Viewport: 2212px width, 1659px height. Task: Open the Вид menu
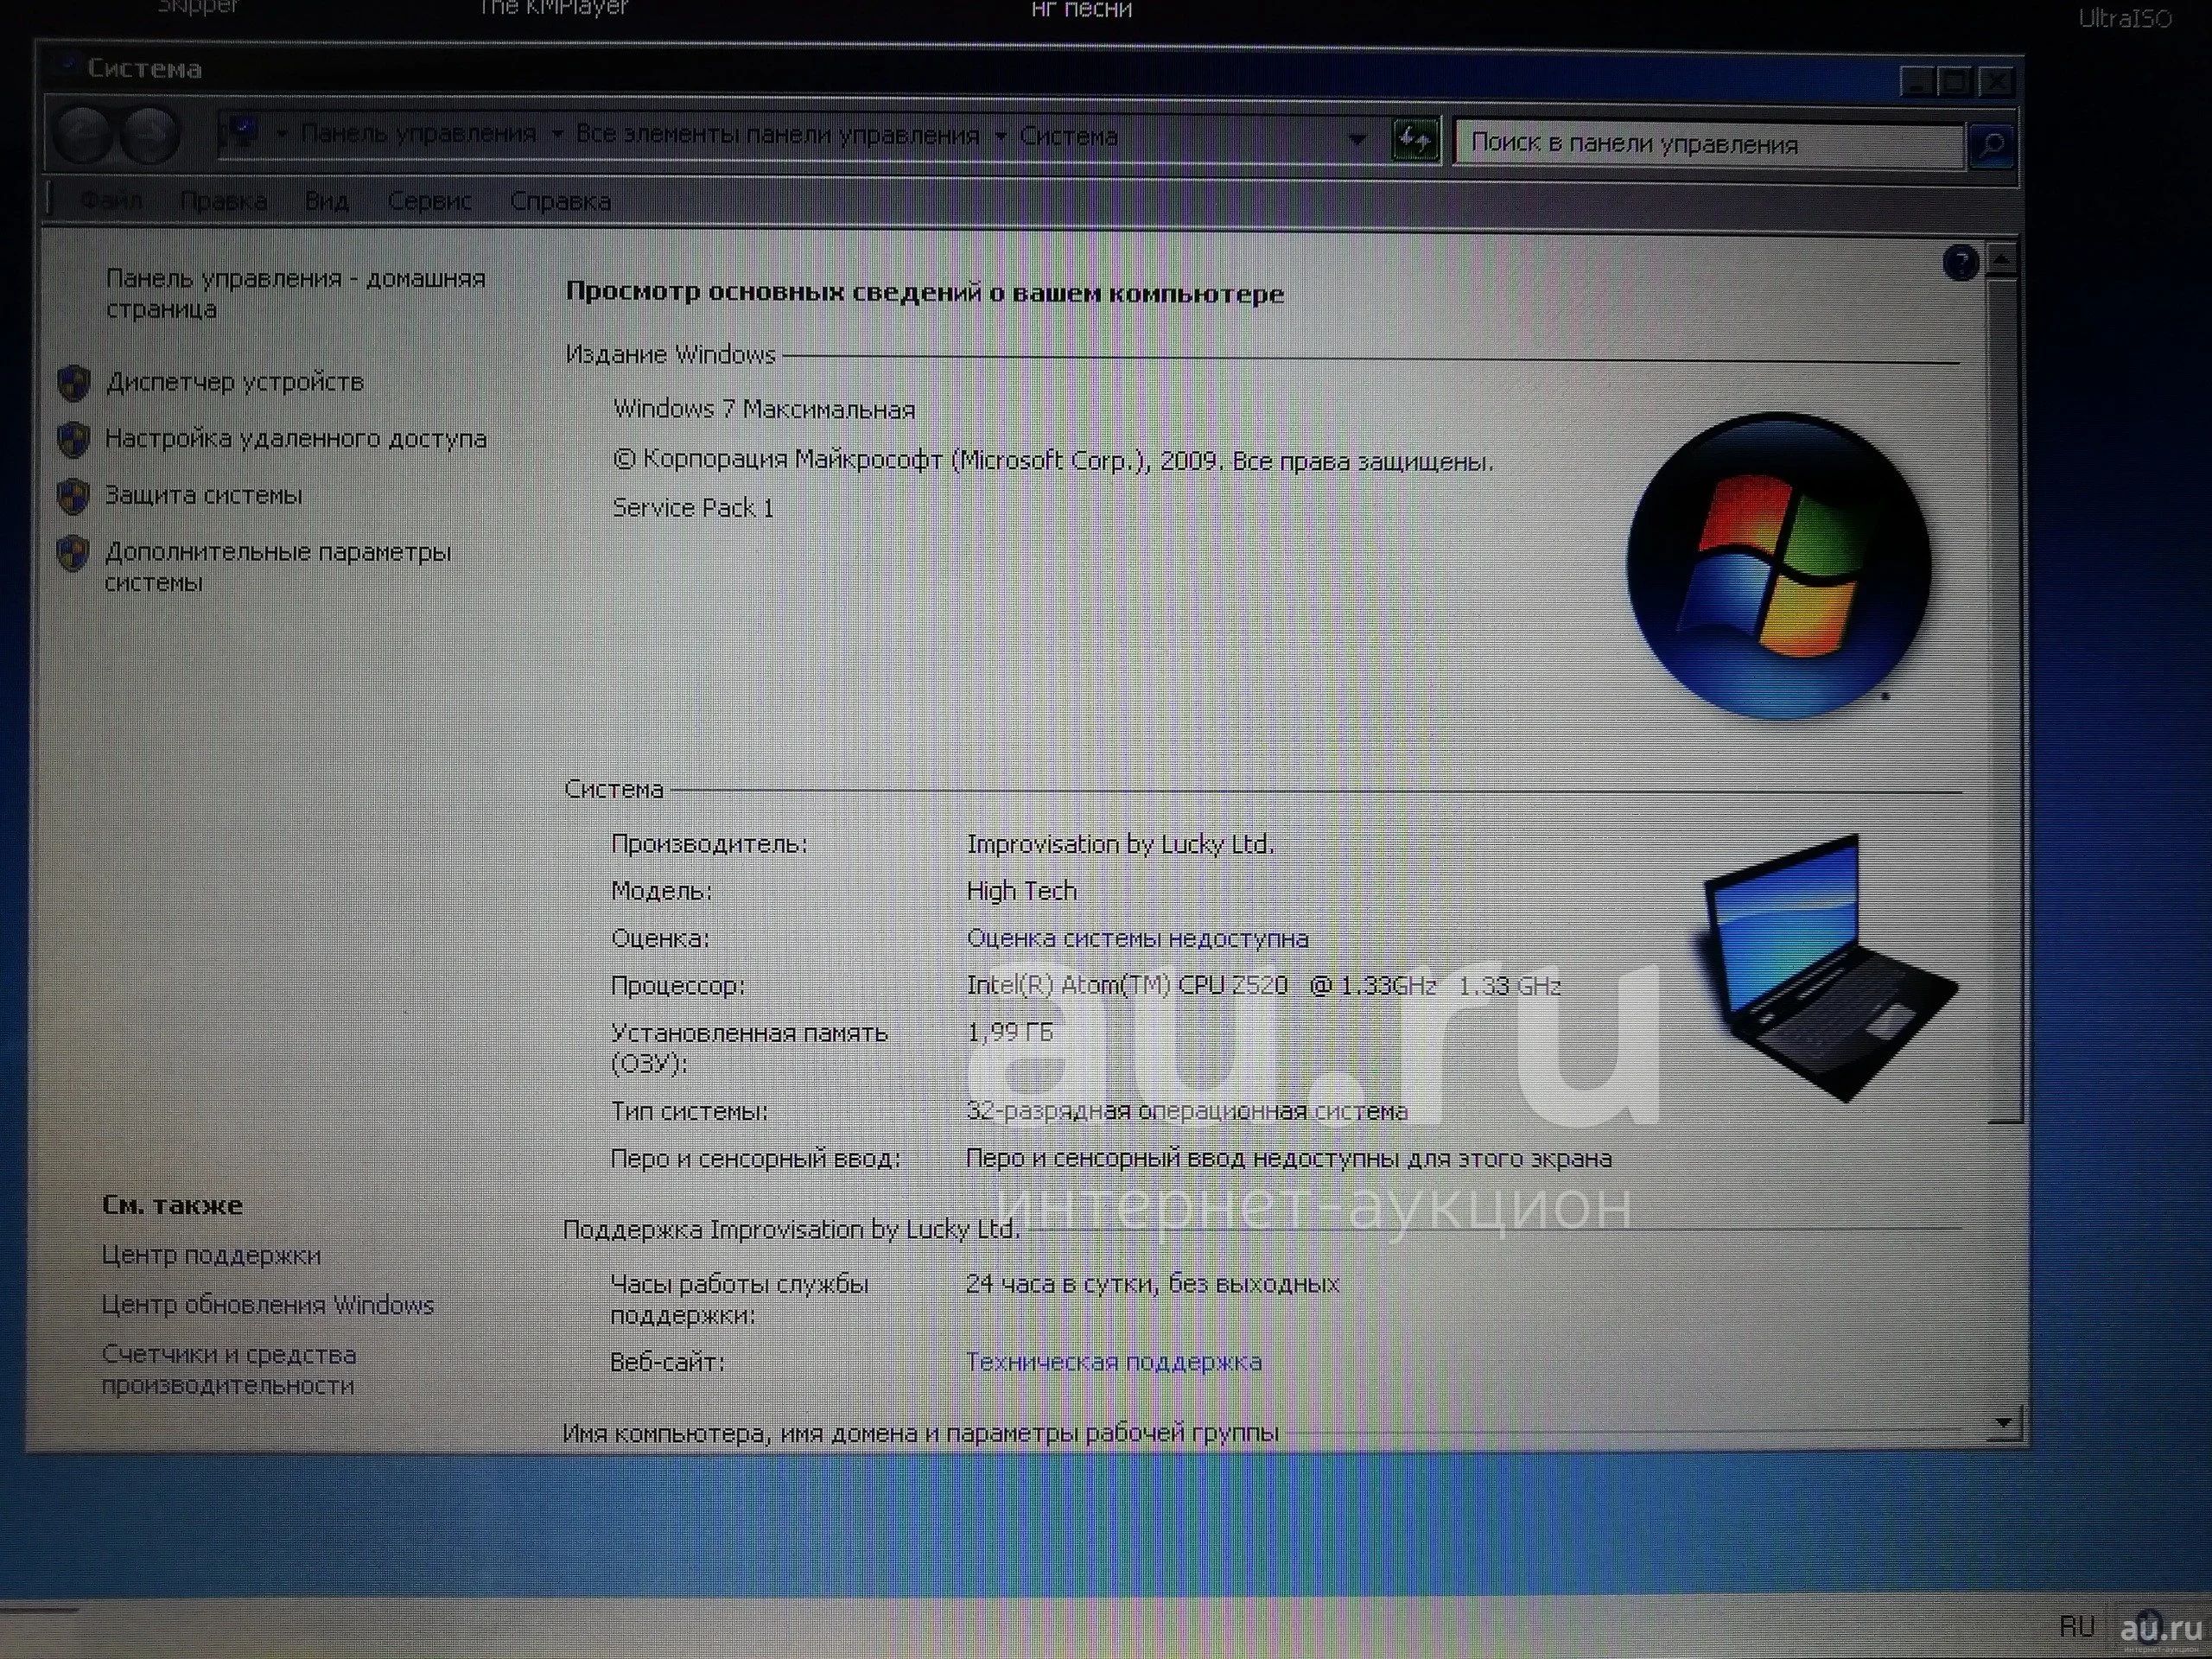coord(326,201)
